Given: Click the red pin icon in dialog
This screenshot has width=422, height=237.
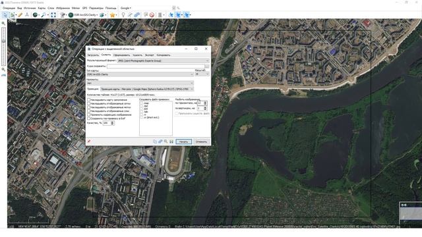Looking at the screenshot, I should click(x=89, y=142).
